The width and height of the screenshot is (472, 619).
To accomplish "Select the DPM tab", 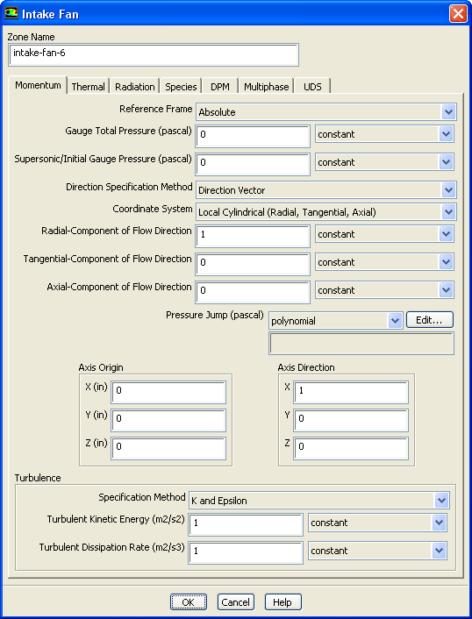I will pyautogui.click(x=220, y=87).
